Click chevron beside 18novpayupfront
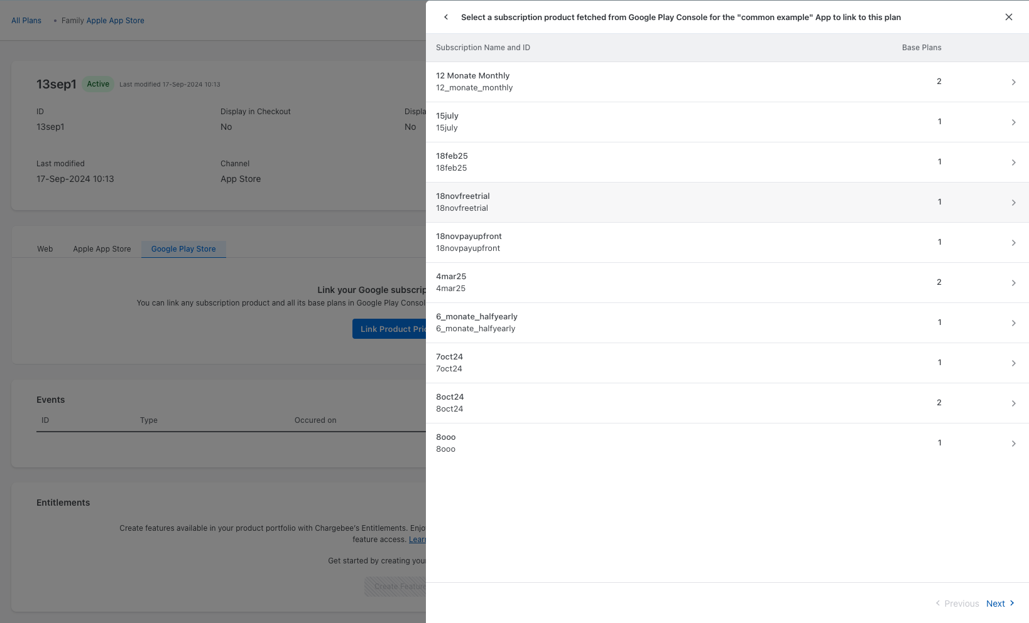The image size is (1029, 623). tap(1013, 243)
